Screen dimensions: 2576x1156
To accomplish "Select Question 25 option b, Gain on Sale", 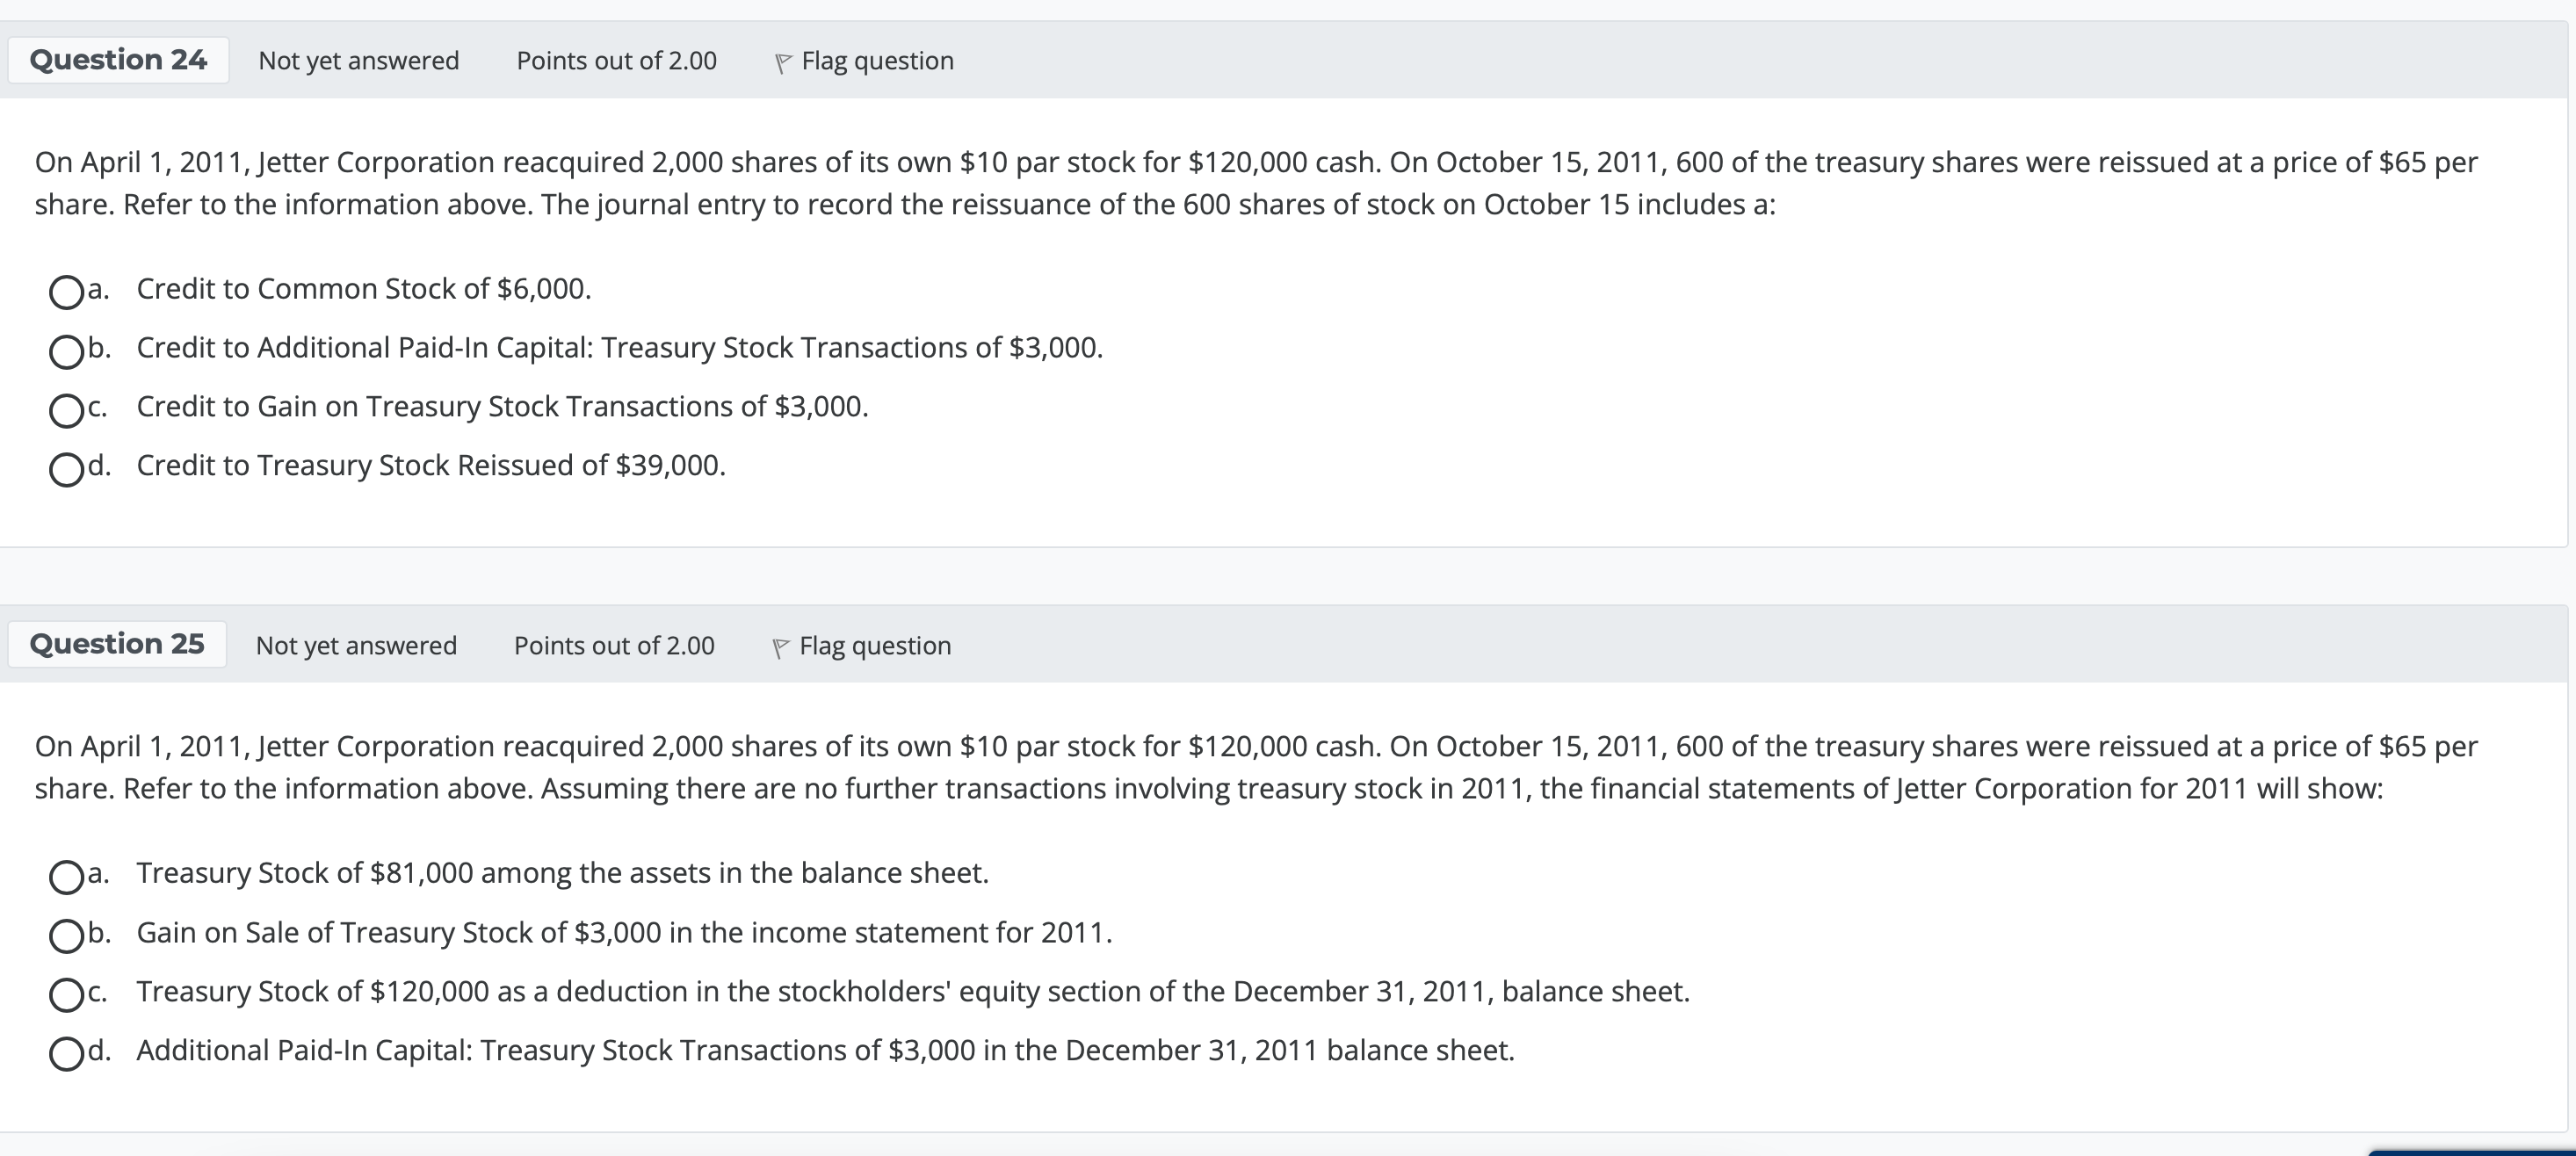I will (66, 936).
